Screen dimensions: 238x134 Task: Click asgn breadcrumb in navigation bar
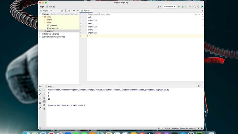(42, 7)
